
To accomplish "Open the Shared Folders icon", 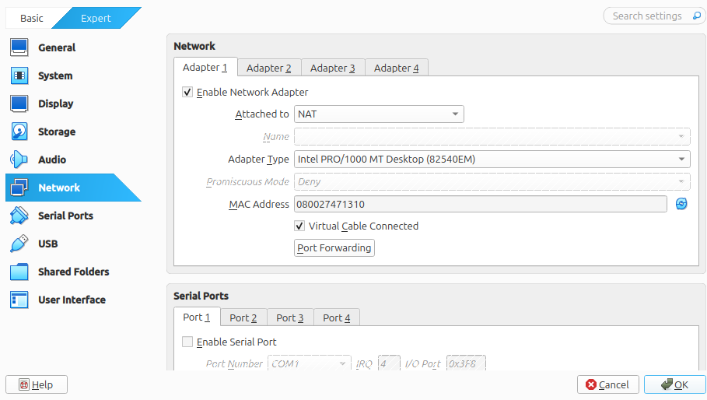I will 19,272.
